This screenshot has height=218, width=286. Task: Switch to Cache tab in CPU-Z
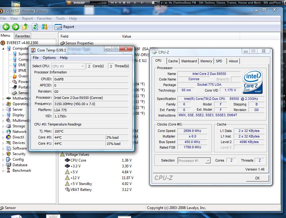(173, 61)
